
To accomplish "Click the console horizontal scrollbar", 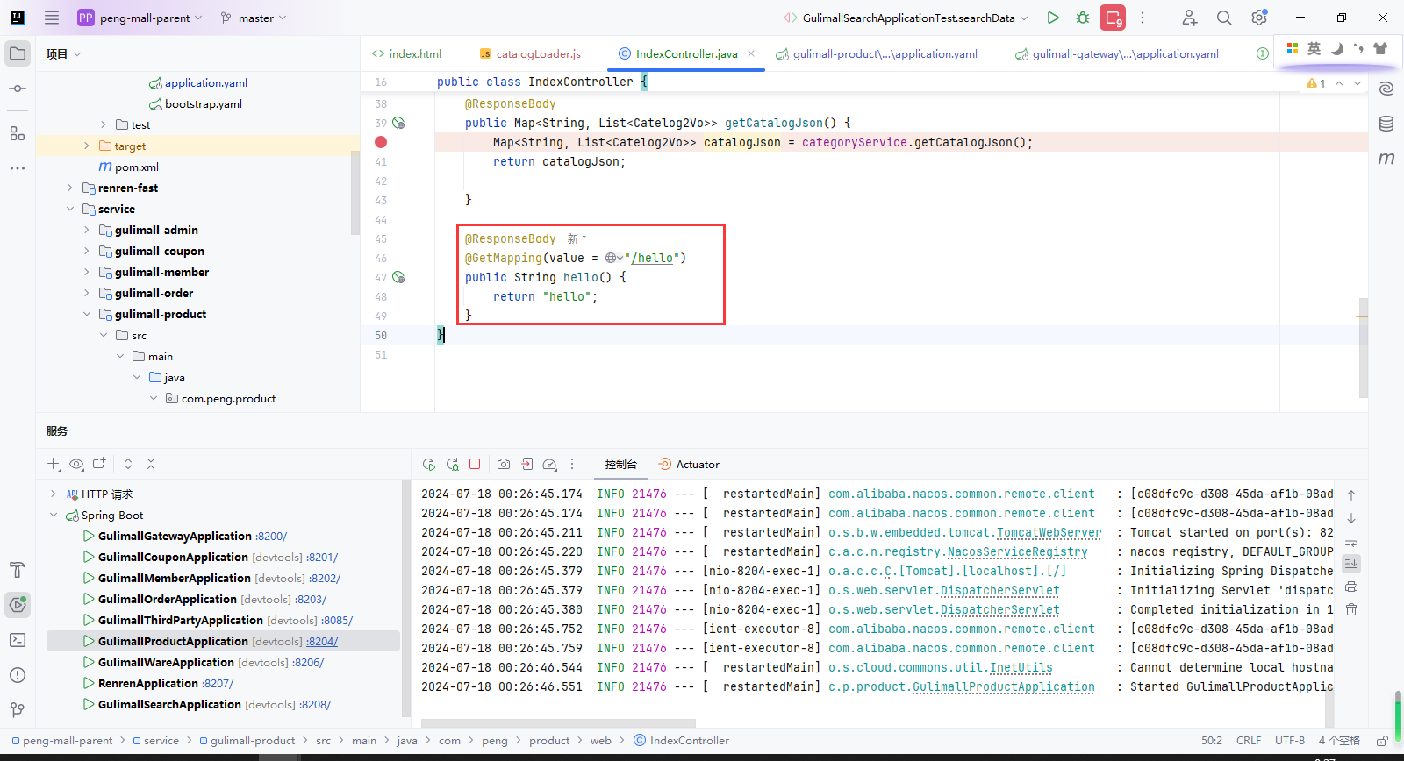I will pyautogui.click(x=558, y=723).
